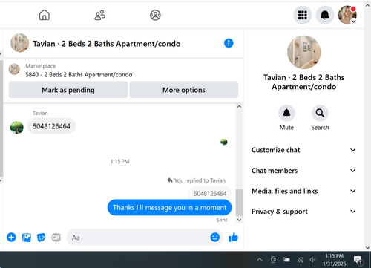Open the Friends icon in top navigation

point(100,15)
